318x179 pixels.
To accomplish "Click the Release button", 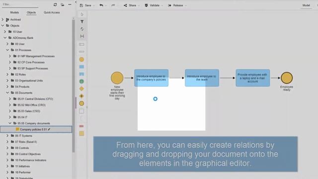I will (175, 5).
